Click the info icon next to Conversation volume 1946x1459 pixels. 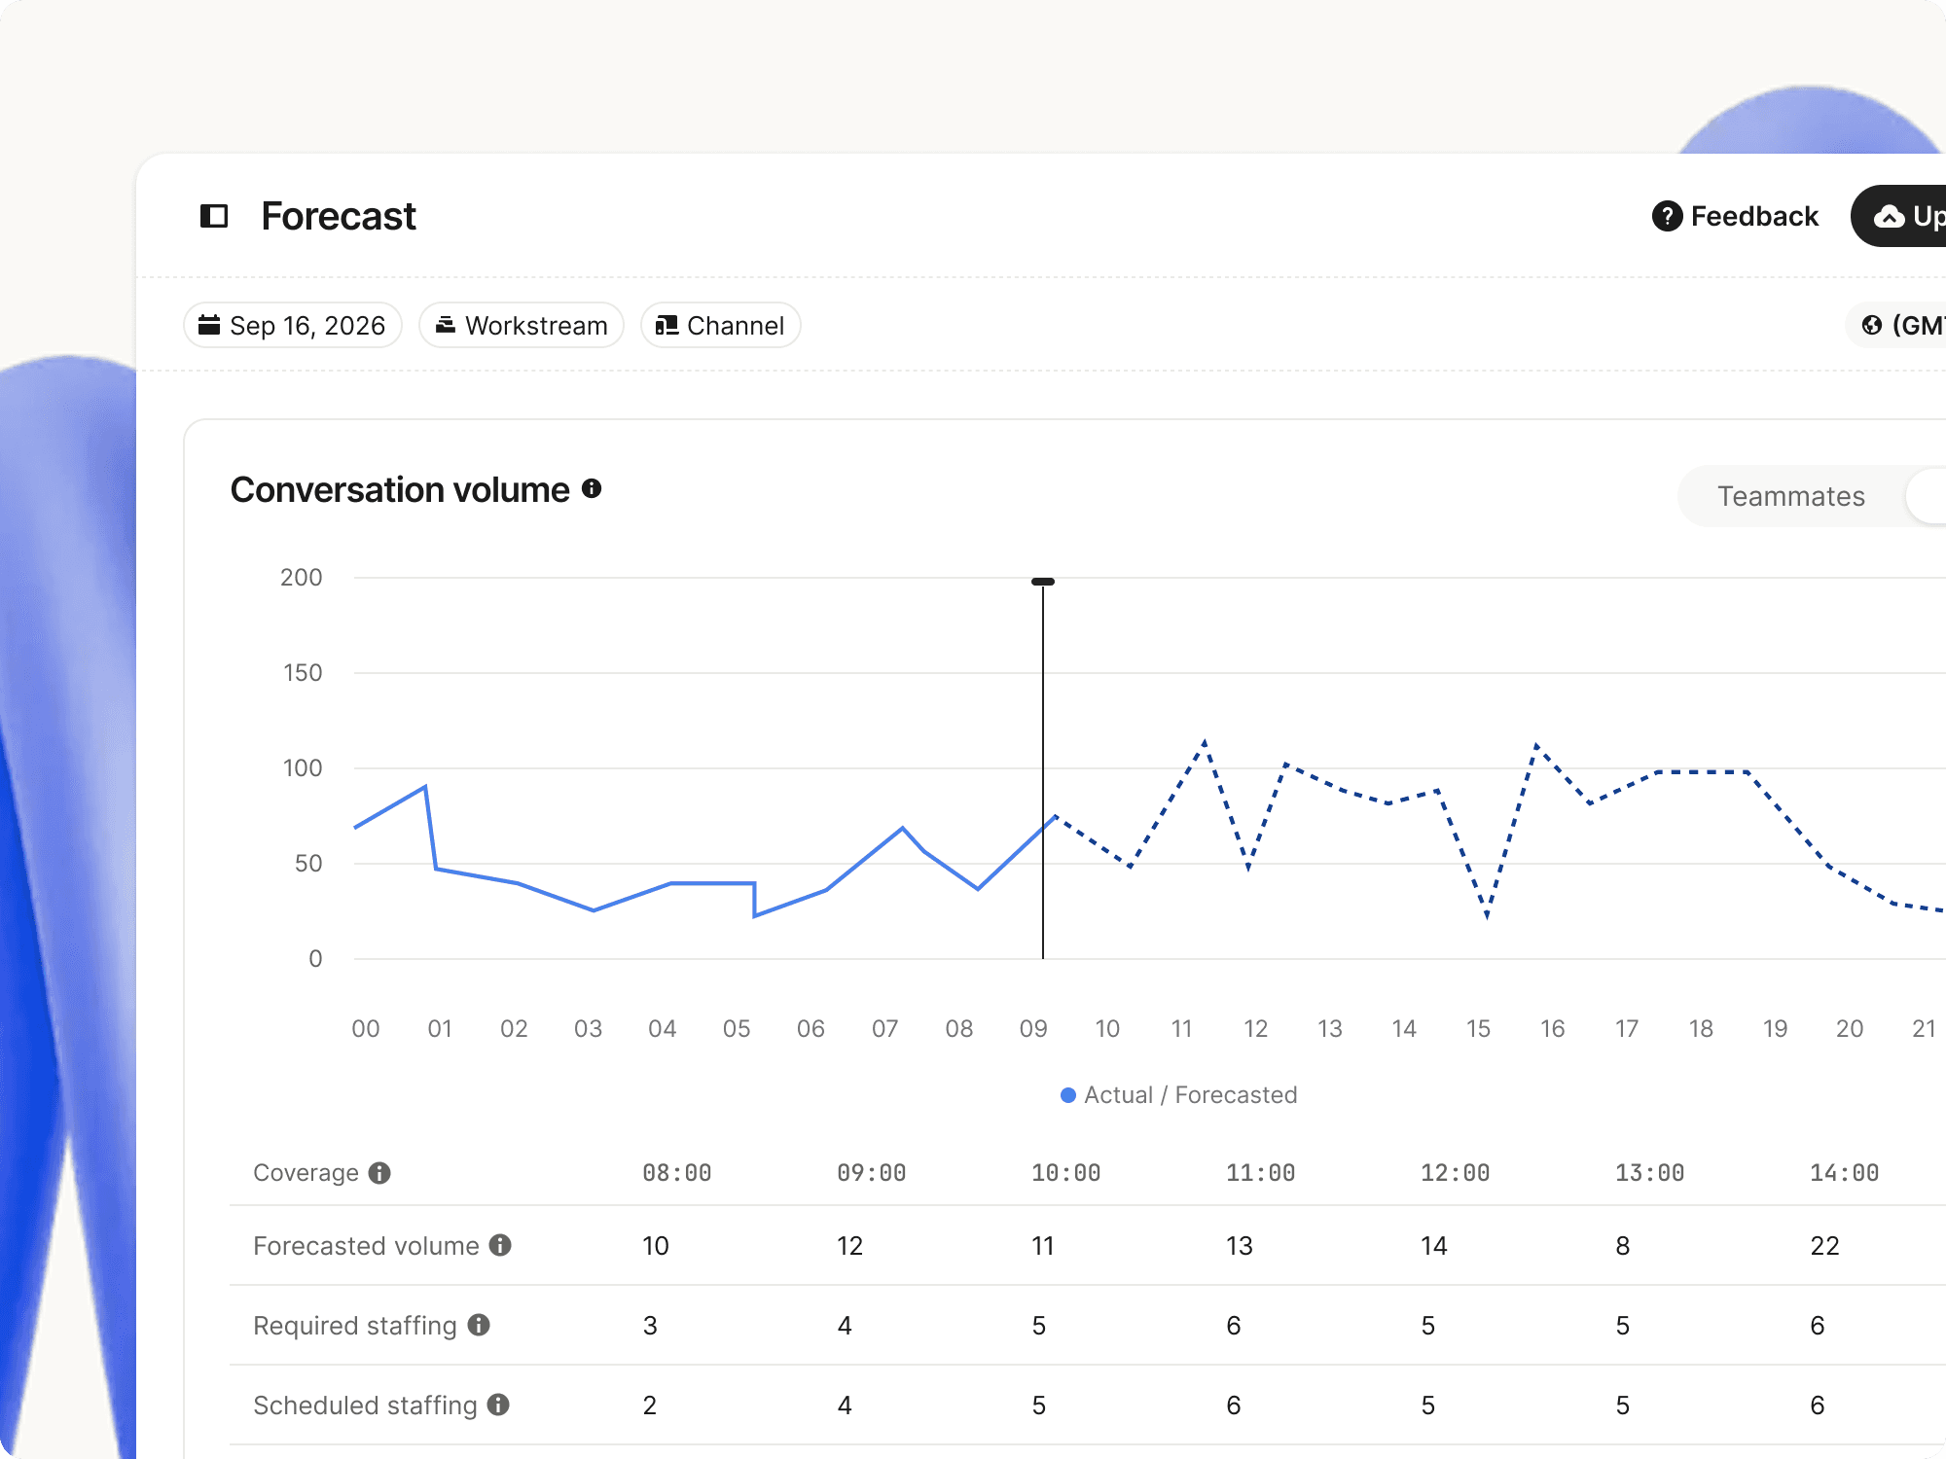[x=592, y=489]
